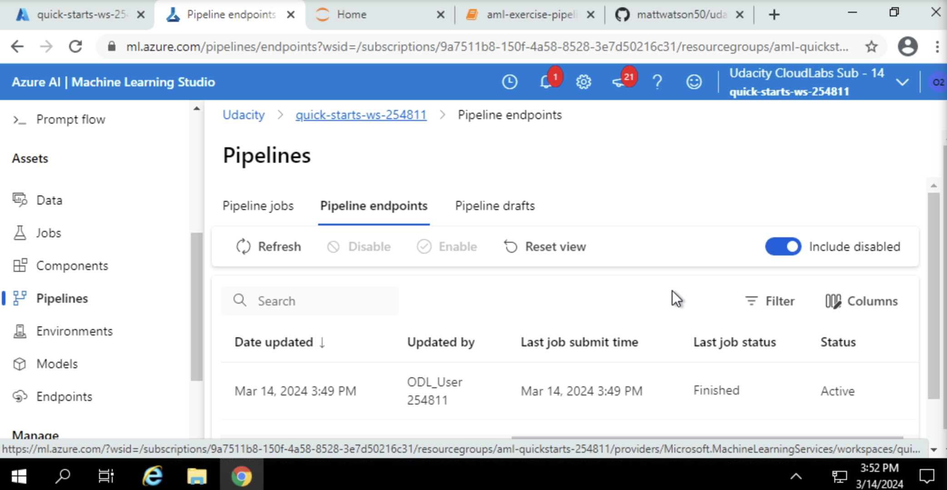Screen dimensions: 947x490
Task: Click the Filter icon
Action: pyautogui.click(x=751, y=301)
